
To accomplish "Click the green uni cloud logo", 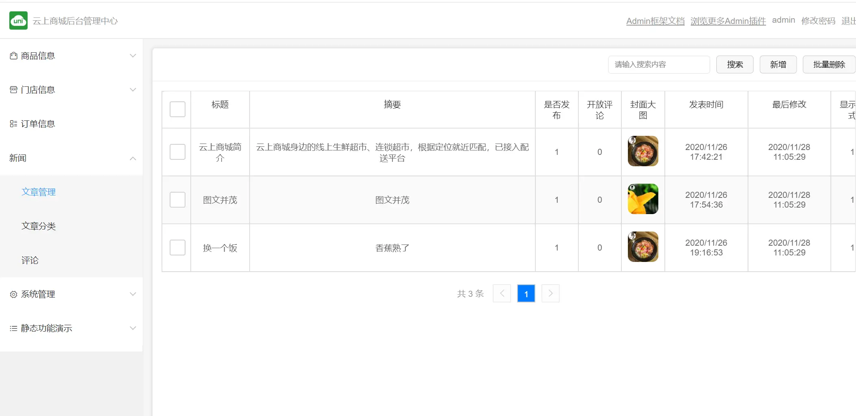I will click(18, 21).
